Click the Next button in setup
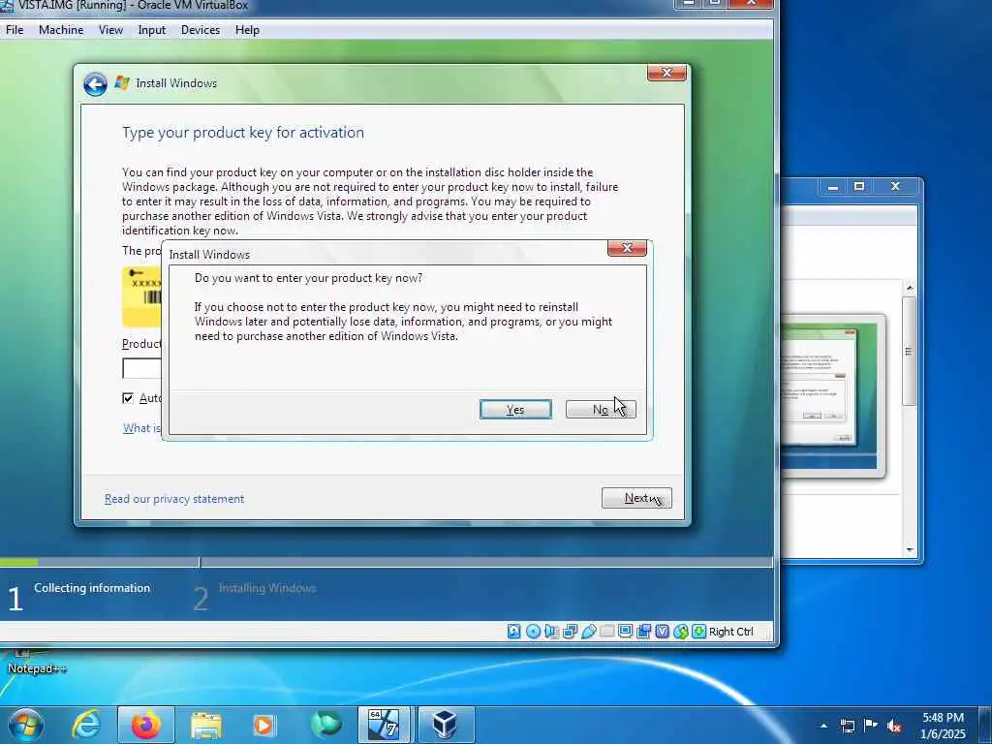992x744 pixels. [x=636, y=498]
